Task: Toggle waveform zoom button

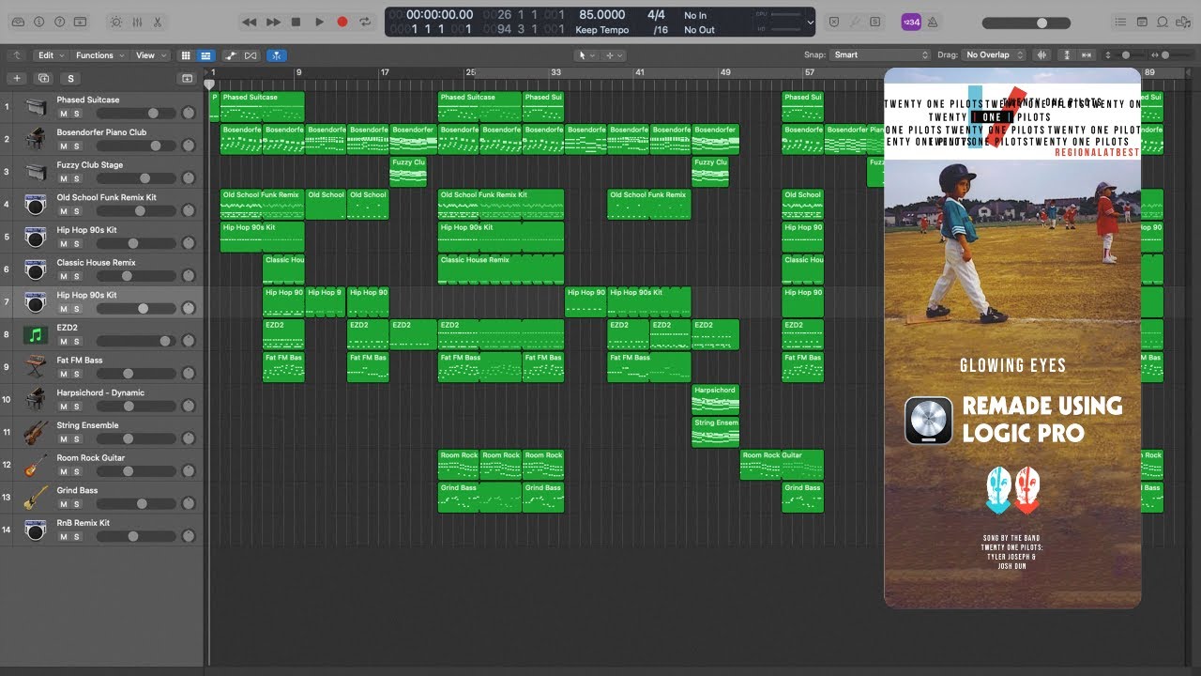Action: (x=1041, y=55)
